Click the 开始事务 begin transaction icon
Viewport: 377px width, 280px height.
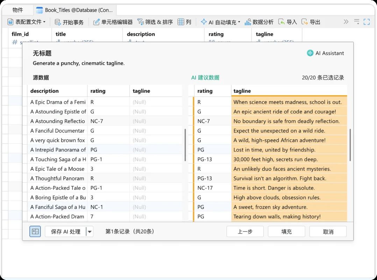click(57, 22)
